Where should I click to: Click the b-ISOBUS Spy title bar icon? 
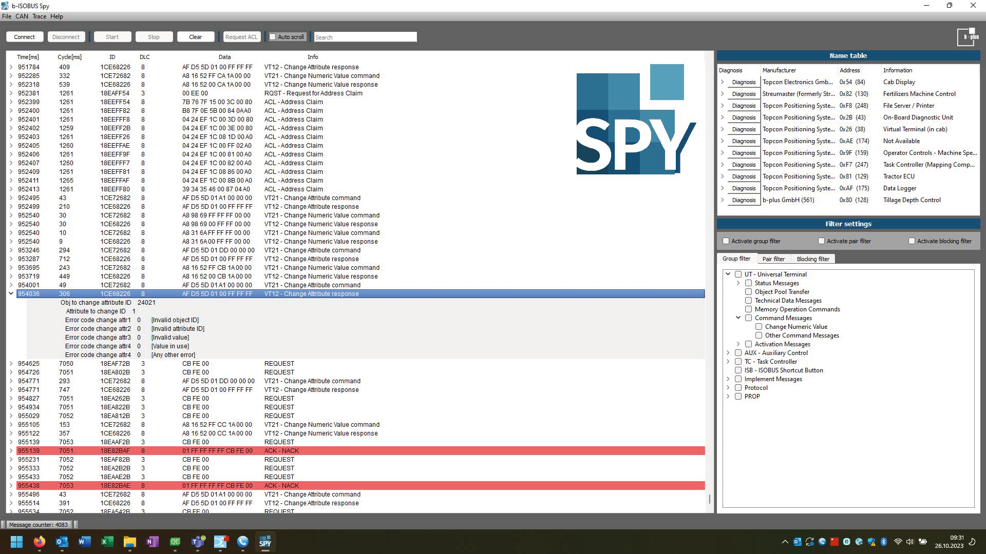(5, 6)
